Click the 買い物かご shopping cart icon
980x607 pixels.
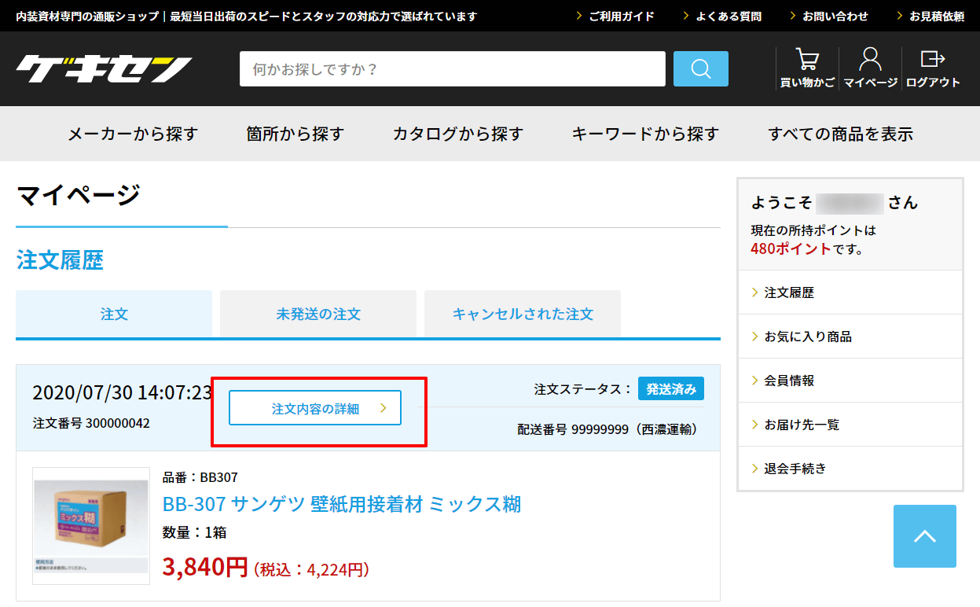tap(806, 59)
